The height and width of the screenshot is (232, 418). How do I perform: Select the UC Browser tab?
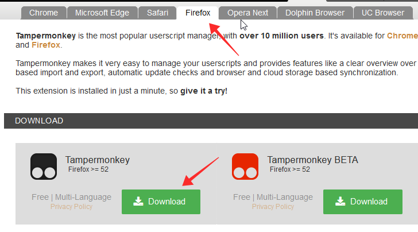382,13
